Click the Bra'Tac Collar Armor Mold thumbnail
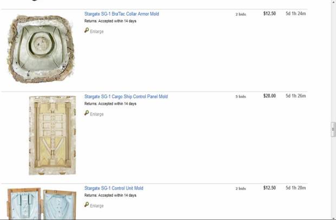The width and height of the screenshot is (336, 220). tap(39, 49)
